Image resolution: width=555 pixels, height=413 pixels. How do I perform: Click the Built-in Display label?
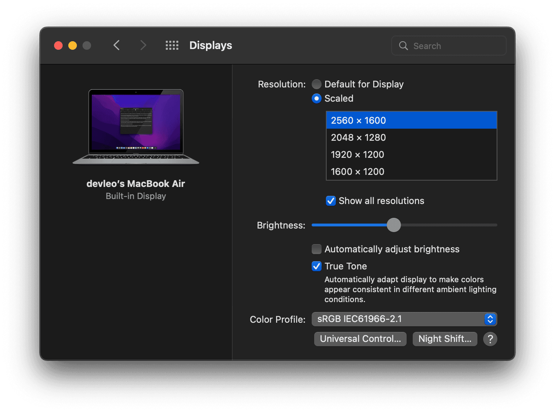point(136,196)
